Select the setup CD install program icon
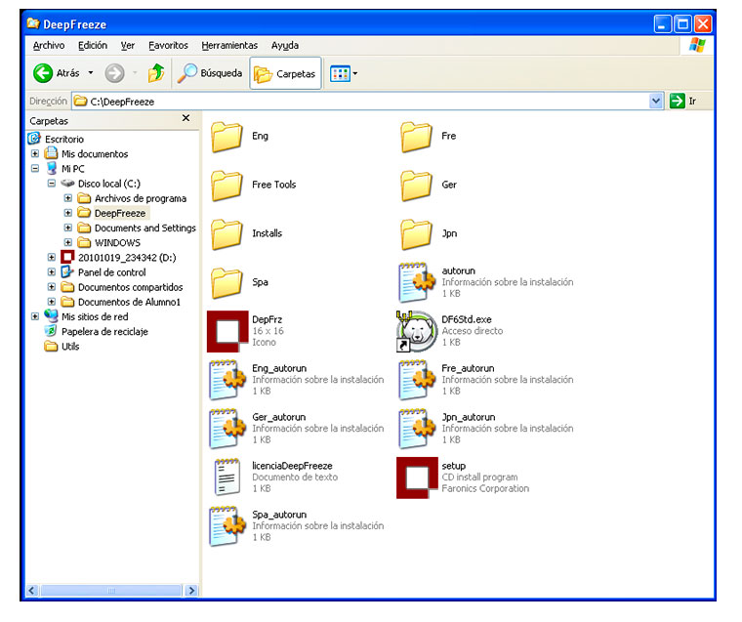This screenshot has height=622, width=742. click(417, 477)
